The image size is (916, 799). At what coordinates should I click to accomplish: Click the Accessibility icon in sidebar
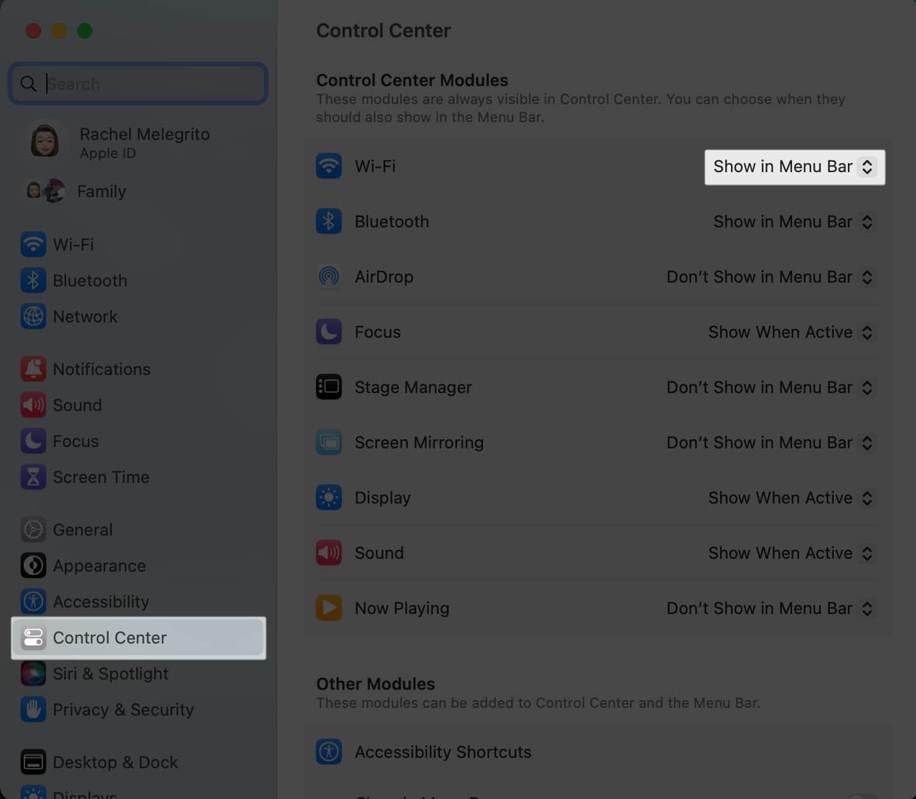click(x=33, y=602)
